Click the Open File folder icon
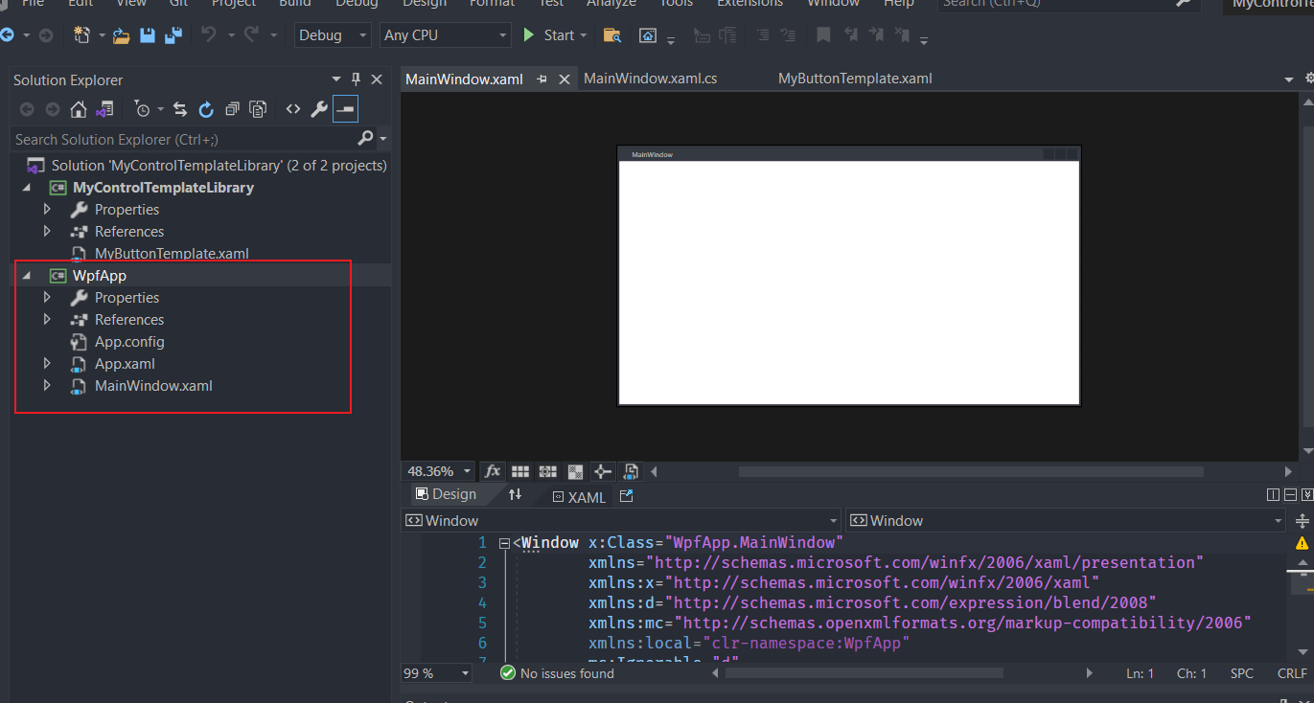Screen dimensions: 1314x703 tap(121, 35)
